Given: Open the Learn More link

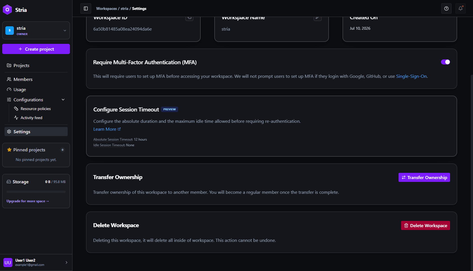Looking at the screenshot, I should pos(107,129).
